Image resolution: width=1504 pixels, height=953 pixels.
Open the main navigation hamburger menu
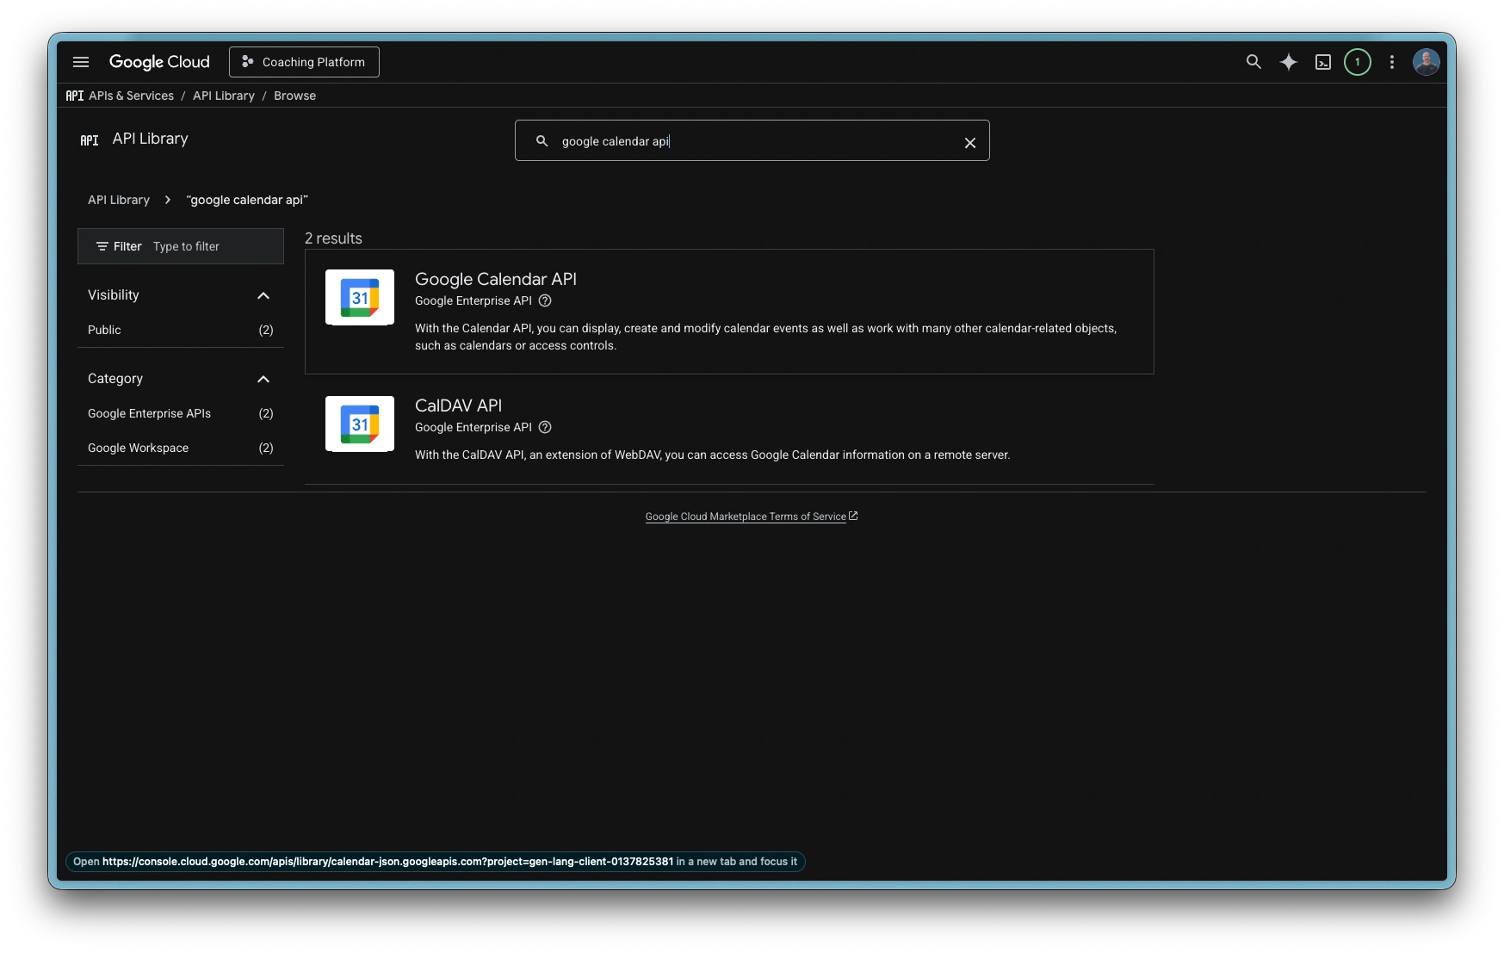click(81, 62)
